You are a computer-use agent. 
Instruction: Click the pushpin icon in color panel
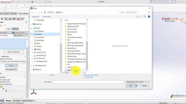[4, 25]
